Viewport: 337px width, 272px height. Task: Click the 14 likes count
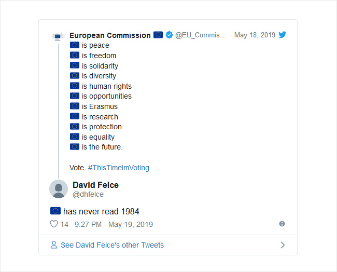point(64,224)
